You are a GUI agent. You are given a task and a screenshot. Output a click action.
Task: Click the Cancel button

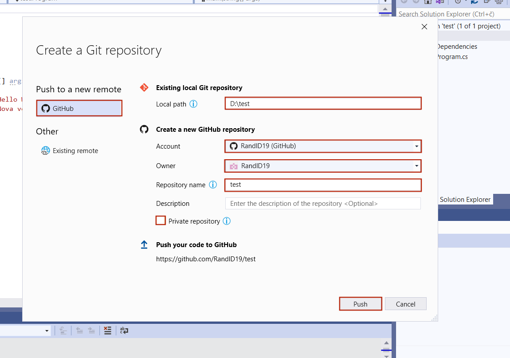click(x=405, y=304)
